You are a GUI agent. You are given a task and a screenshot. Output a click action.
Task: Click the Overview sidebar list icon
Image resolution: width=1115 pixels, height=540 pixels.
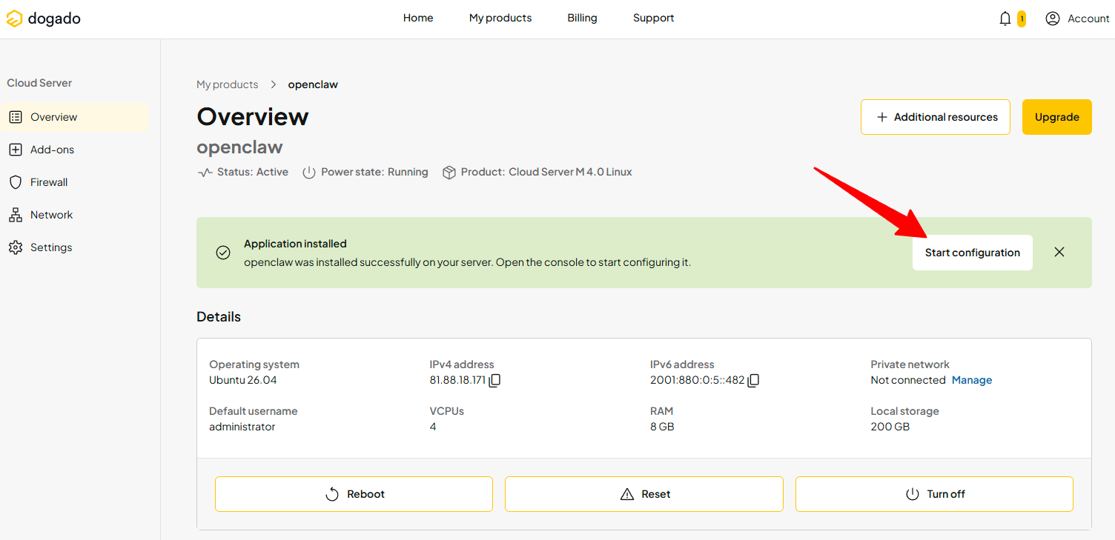click(16, 117)
